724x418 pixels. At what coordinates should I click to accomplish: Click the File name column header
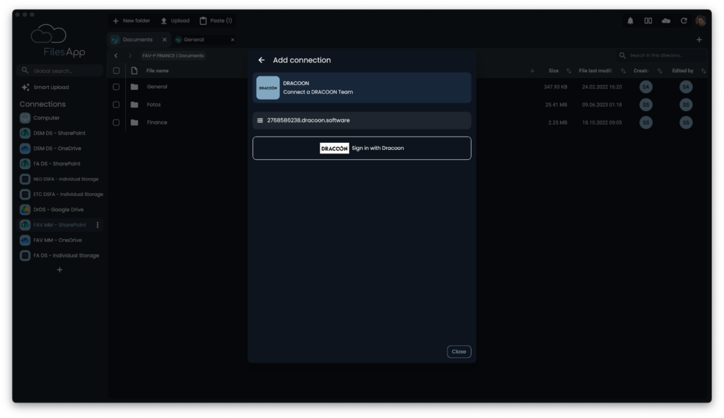click(158, 71)
